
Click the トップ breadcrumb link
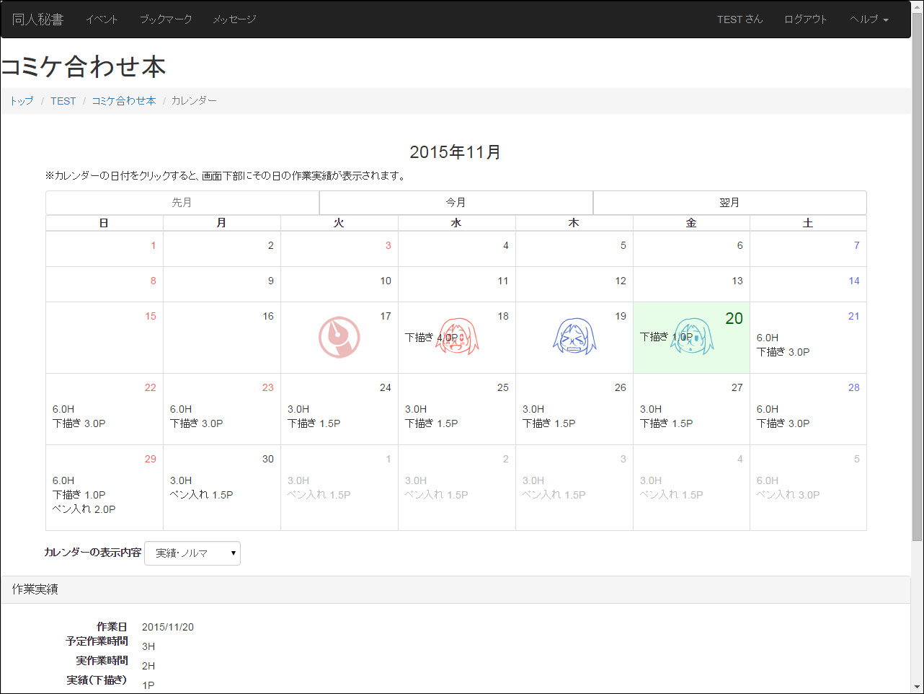click(22, 101)
